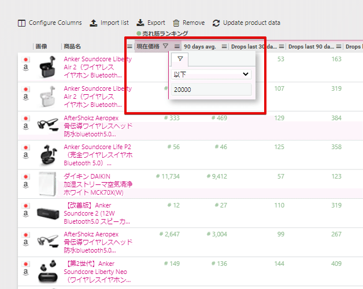363x289 pixels.
Task: Click drops value 144 in Liberty Neo row
Action: (279, 264)
